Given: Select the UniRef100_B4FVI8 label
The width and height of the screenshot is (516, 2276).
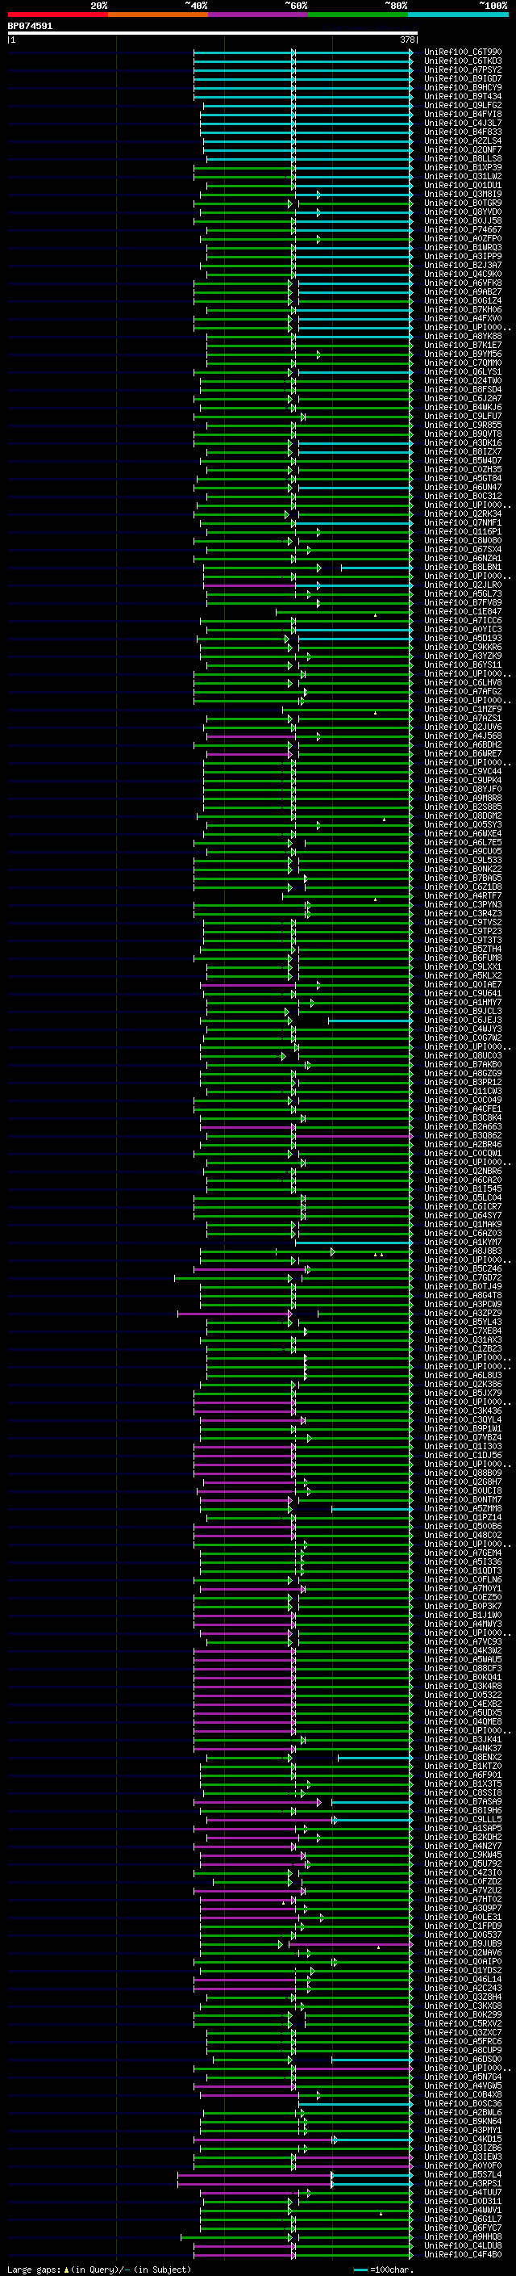Looking at the screenshot, I should [463, 114].
